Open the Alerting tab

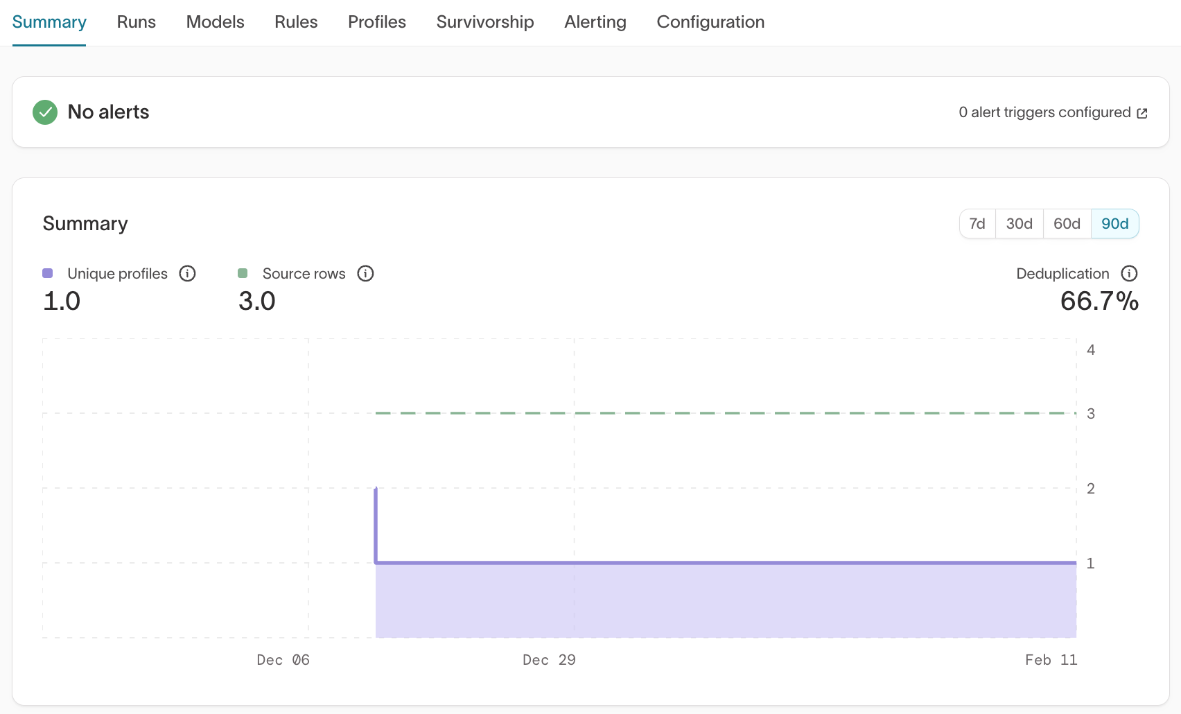point(595,22)
